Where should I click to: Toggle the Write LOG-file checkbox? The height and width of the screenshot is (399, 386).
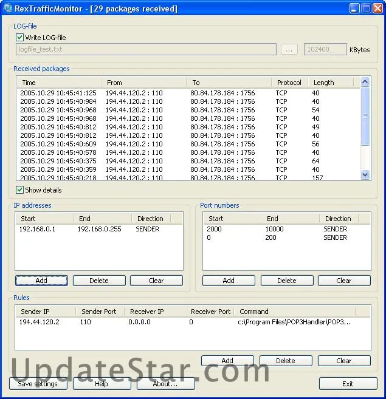pos(20,38)
